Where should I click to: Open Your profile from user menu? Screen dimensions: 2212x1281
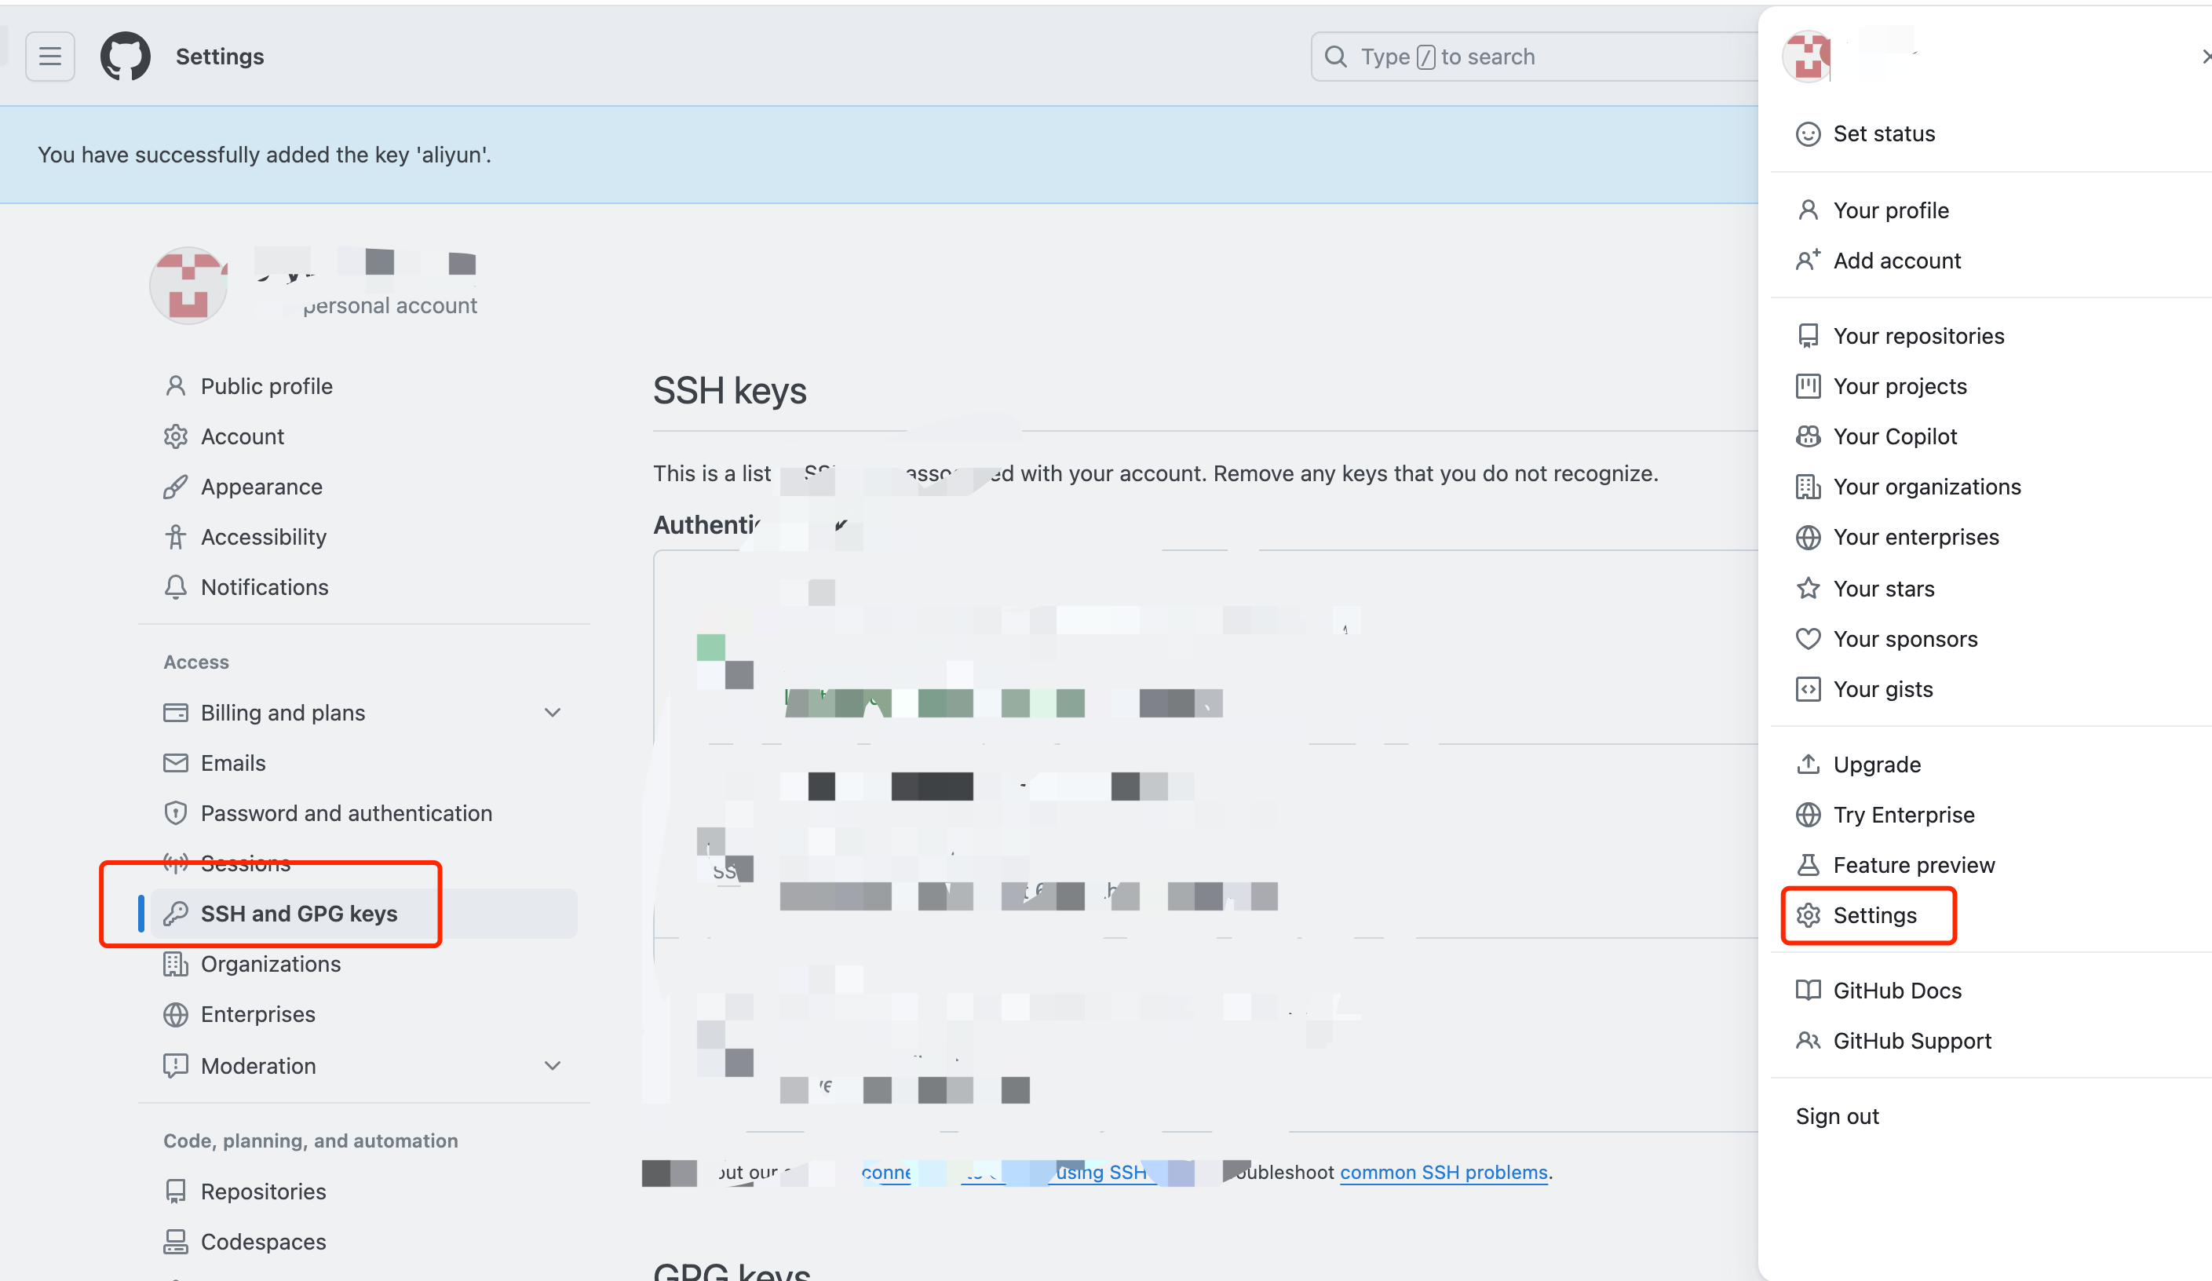[x=1891, y=210]
